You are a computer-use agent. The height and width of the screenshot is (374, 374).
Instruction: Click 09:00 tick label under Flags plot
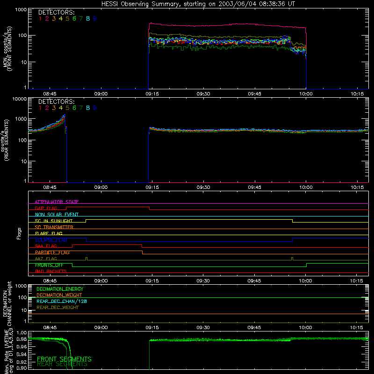pyautogui.click(x=101, y=281)
